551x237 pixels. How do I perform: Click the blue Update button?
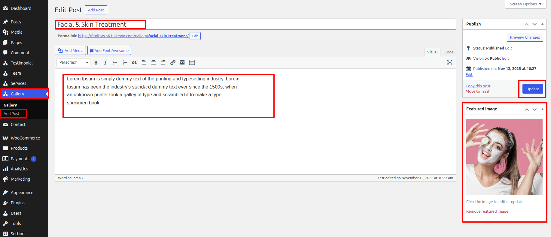point(532,89)
